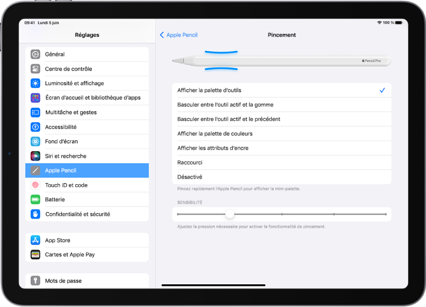Viewport: 426px width, 307px height.
Task: Tap the Siri et recherche orb icon
Action: pyautogui.click(x=35, y=156)
